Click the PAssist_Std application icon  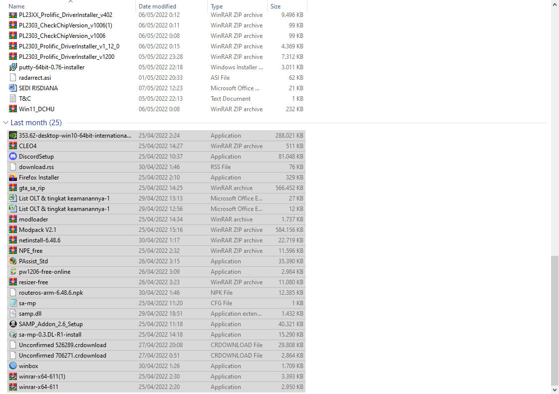(13, 261)
